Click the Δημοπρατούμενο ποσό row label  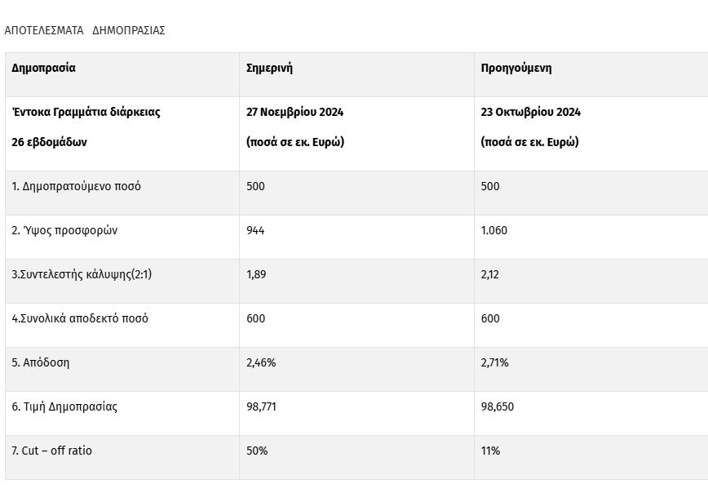(x=76, y=186)
